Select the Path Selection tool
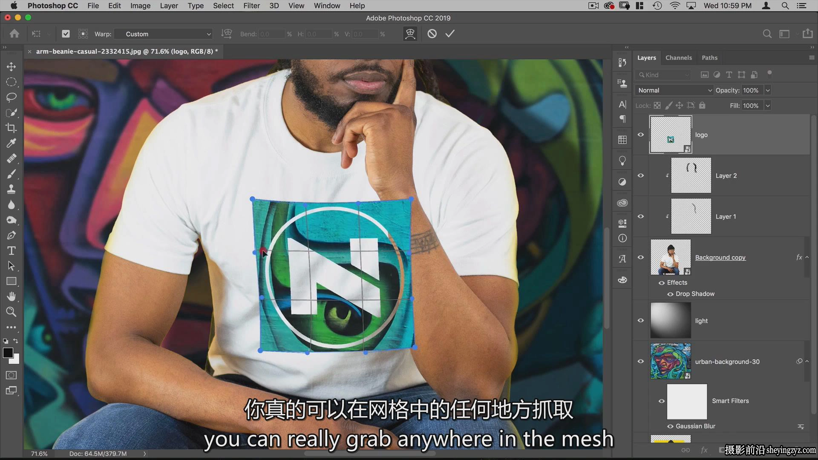This screenshot has width=818, height=460. point(12,266)
